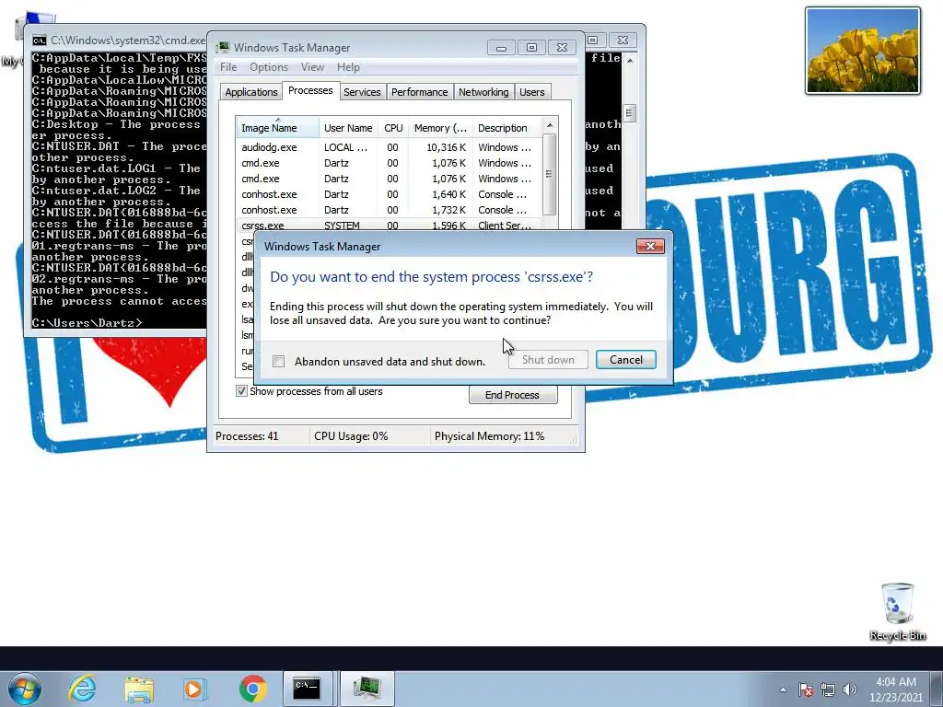Screen dimensions: 943x707
Task: Click 'Processes: 41' in status bar
Action: (x=247, y=436)
